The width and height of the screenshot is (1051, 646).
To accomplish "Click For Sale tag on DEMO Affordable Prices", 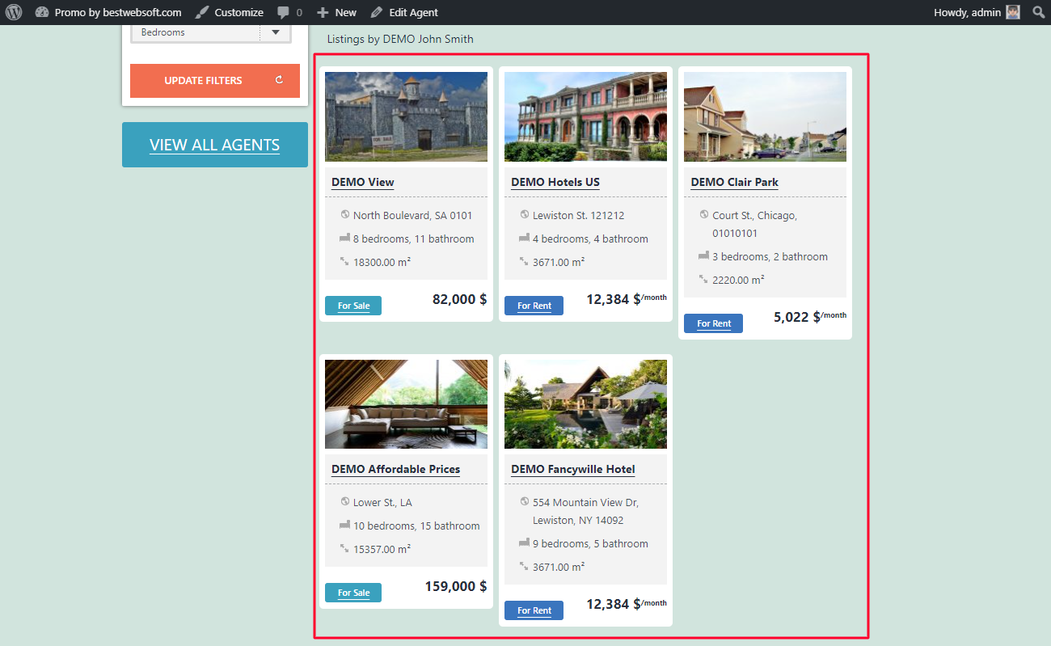I will coord(353,593).
